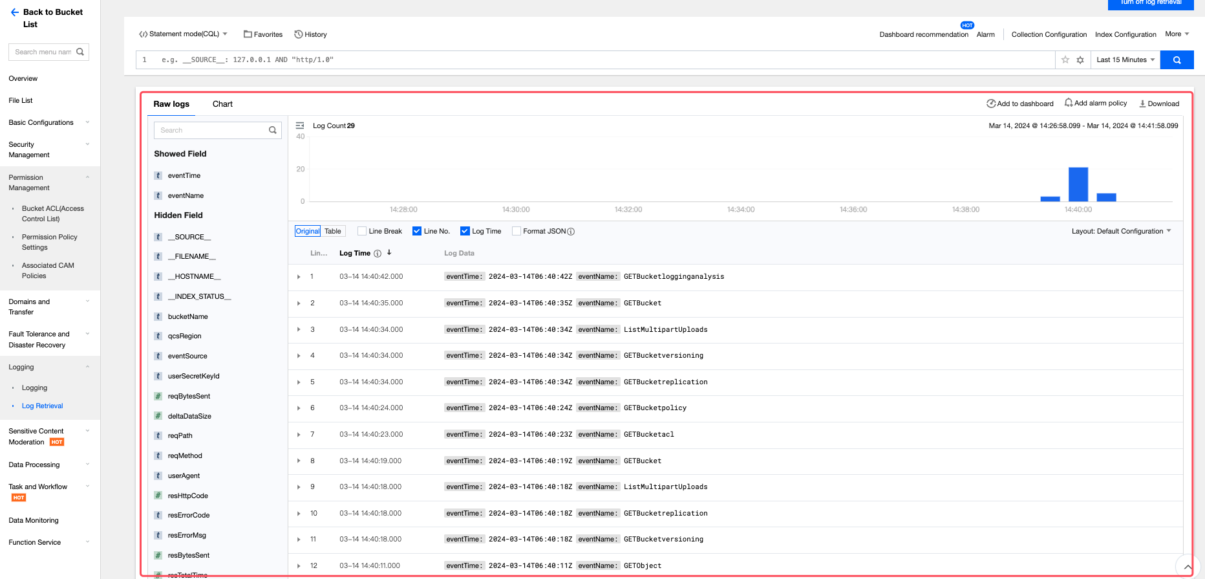Uncheck the Line No. checkbox
The image size is (1205, 579).
pos(417,231)
